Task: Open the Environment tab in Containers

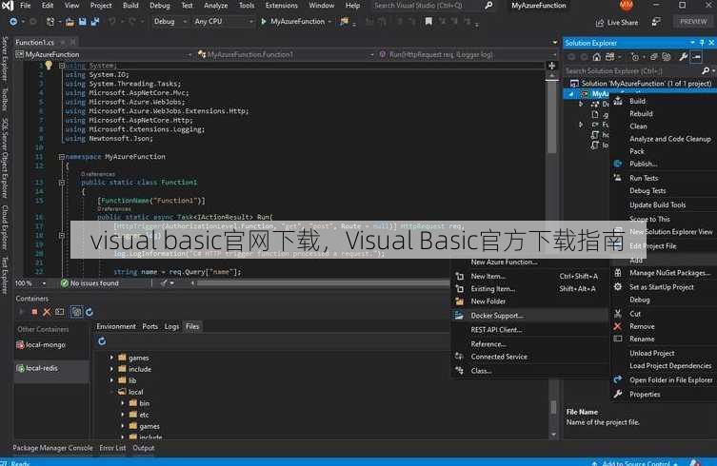Action: [116, 326]
